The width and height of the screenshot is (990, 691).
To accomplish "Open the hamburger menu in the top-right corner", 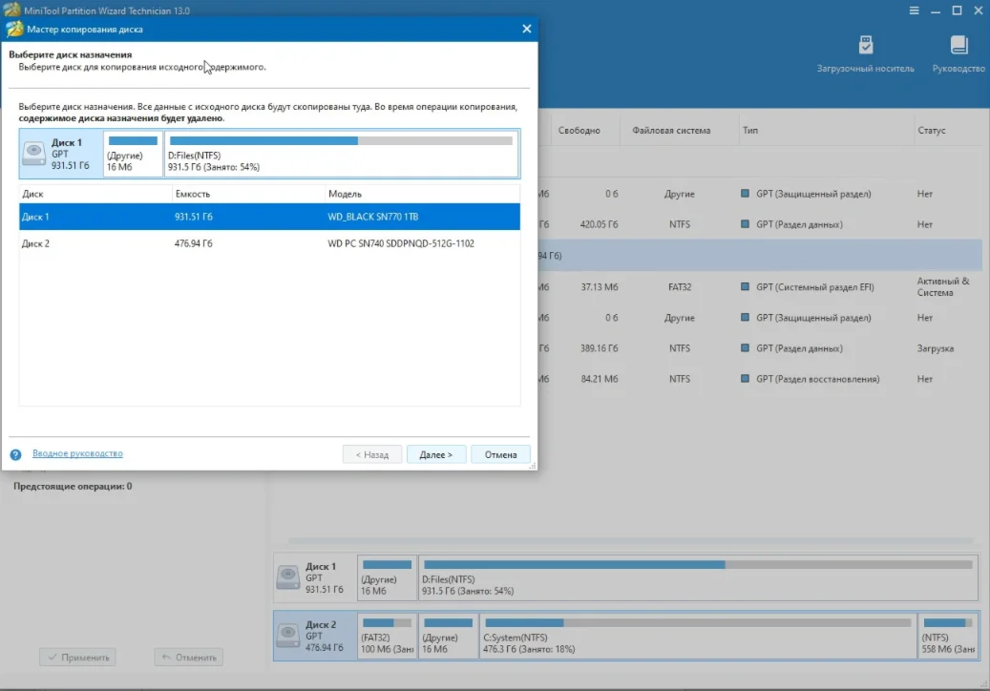I will 913,10.
